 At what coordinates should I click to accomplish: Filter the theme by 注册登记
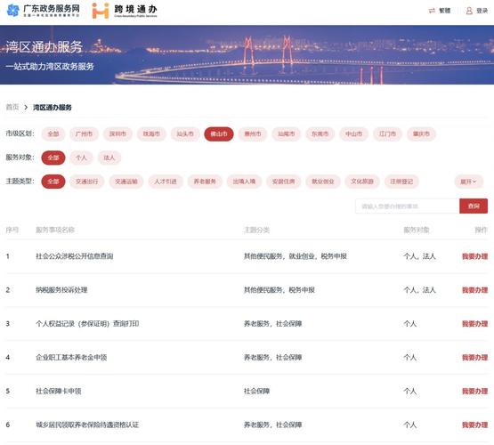pos(401,182)
